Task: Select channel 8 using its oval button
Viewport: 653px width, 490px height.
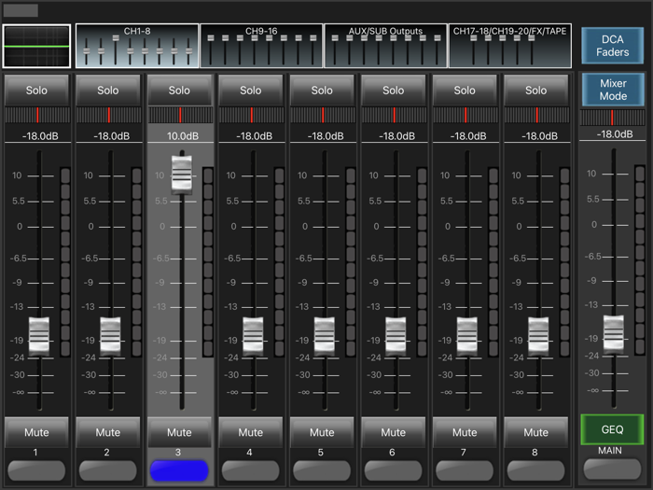Action: [536, 470]
